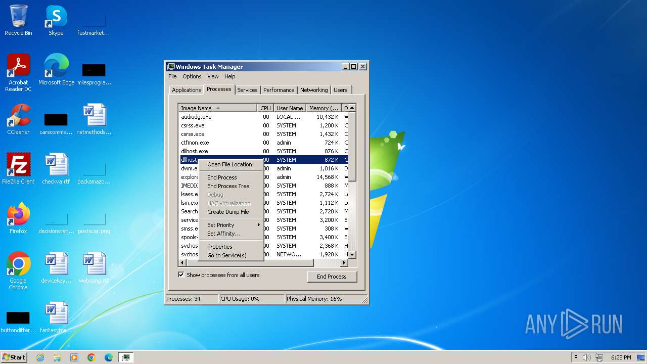Click Task Manager taskbar button

point(125,357)
